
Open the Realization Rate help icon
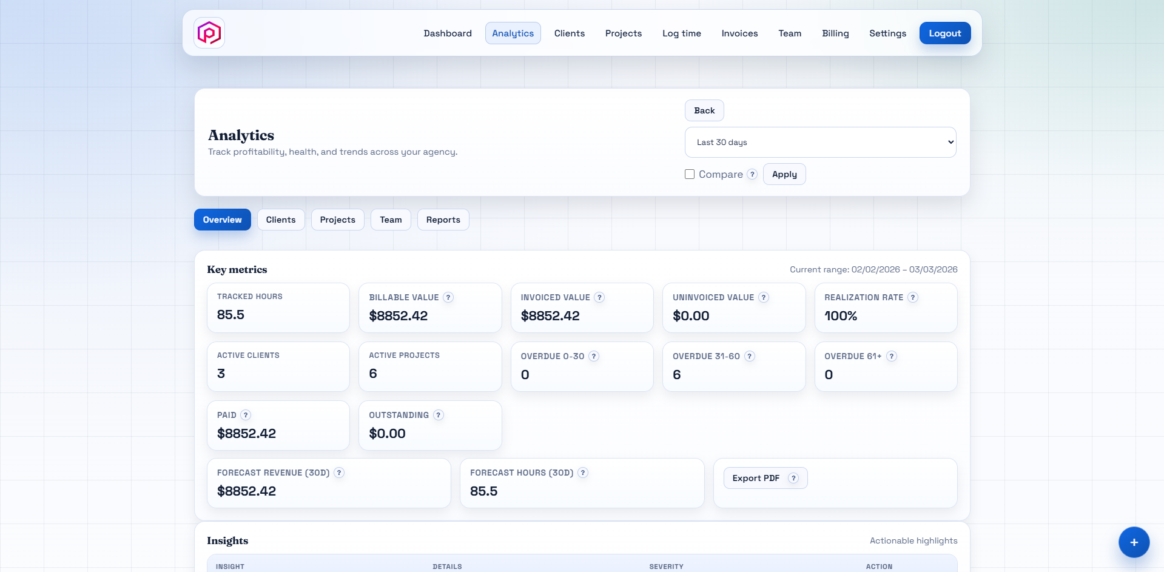(912, 297)
